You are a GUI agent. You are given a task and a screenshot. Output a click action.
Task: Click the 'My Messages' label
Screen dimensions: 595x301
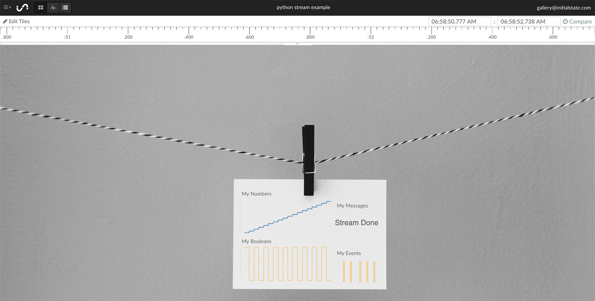coord(352,205)
